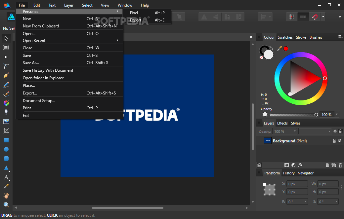Select the Node tool
The width and height of the screenshot is (344, 219).
pos(6,57)
